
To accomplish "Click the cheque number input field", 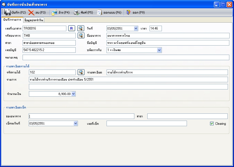I will point(146,123).
